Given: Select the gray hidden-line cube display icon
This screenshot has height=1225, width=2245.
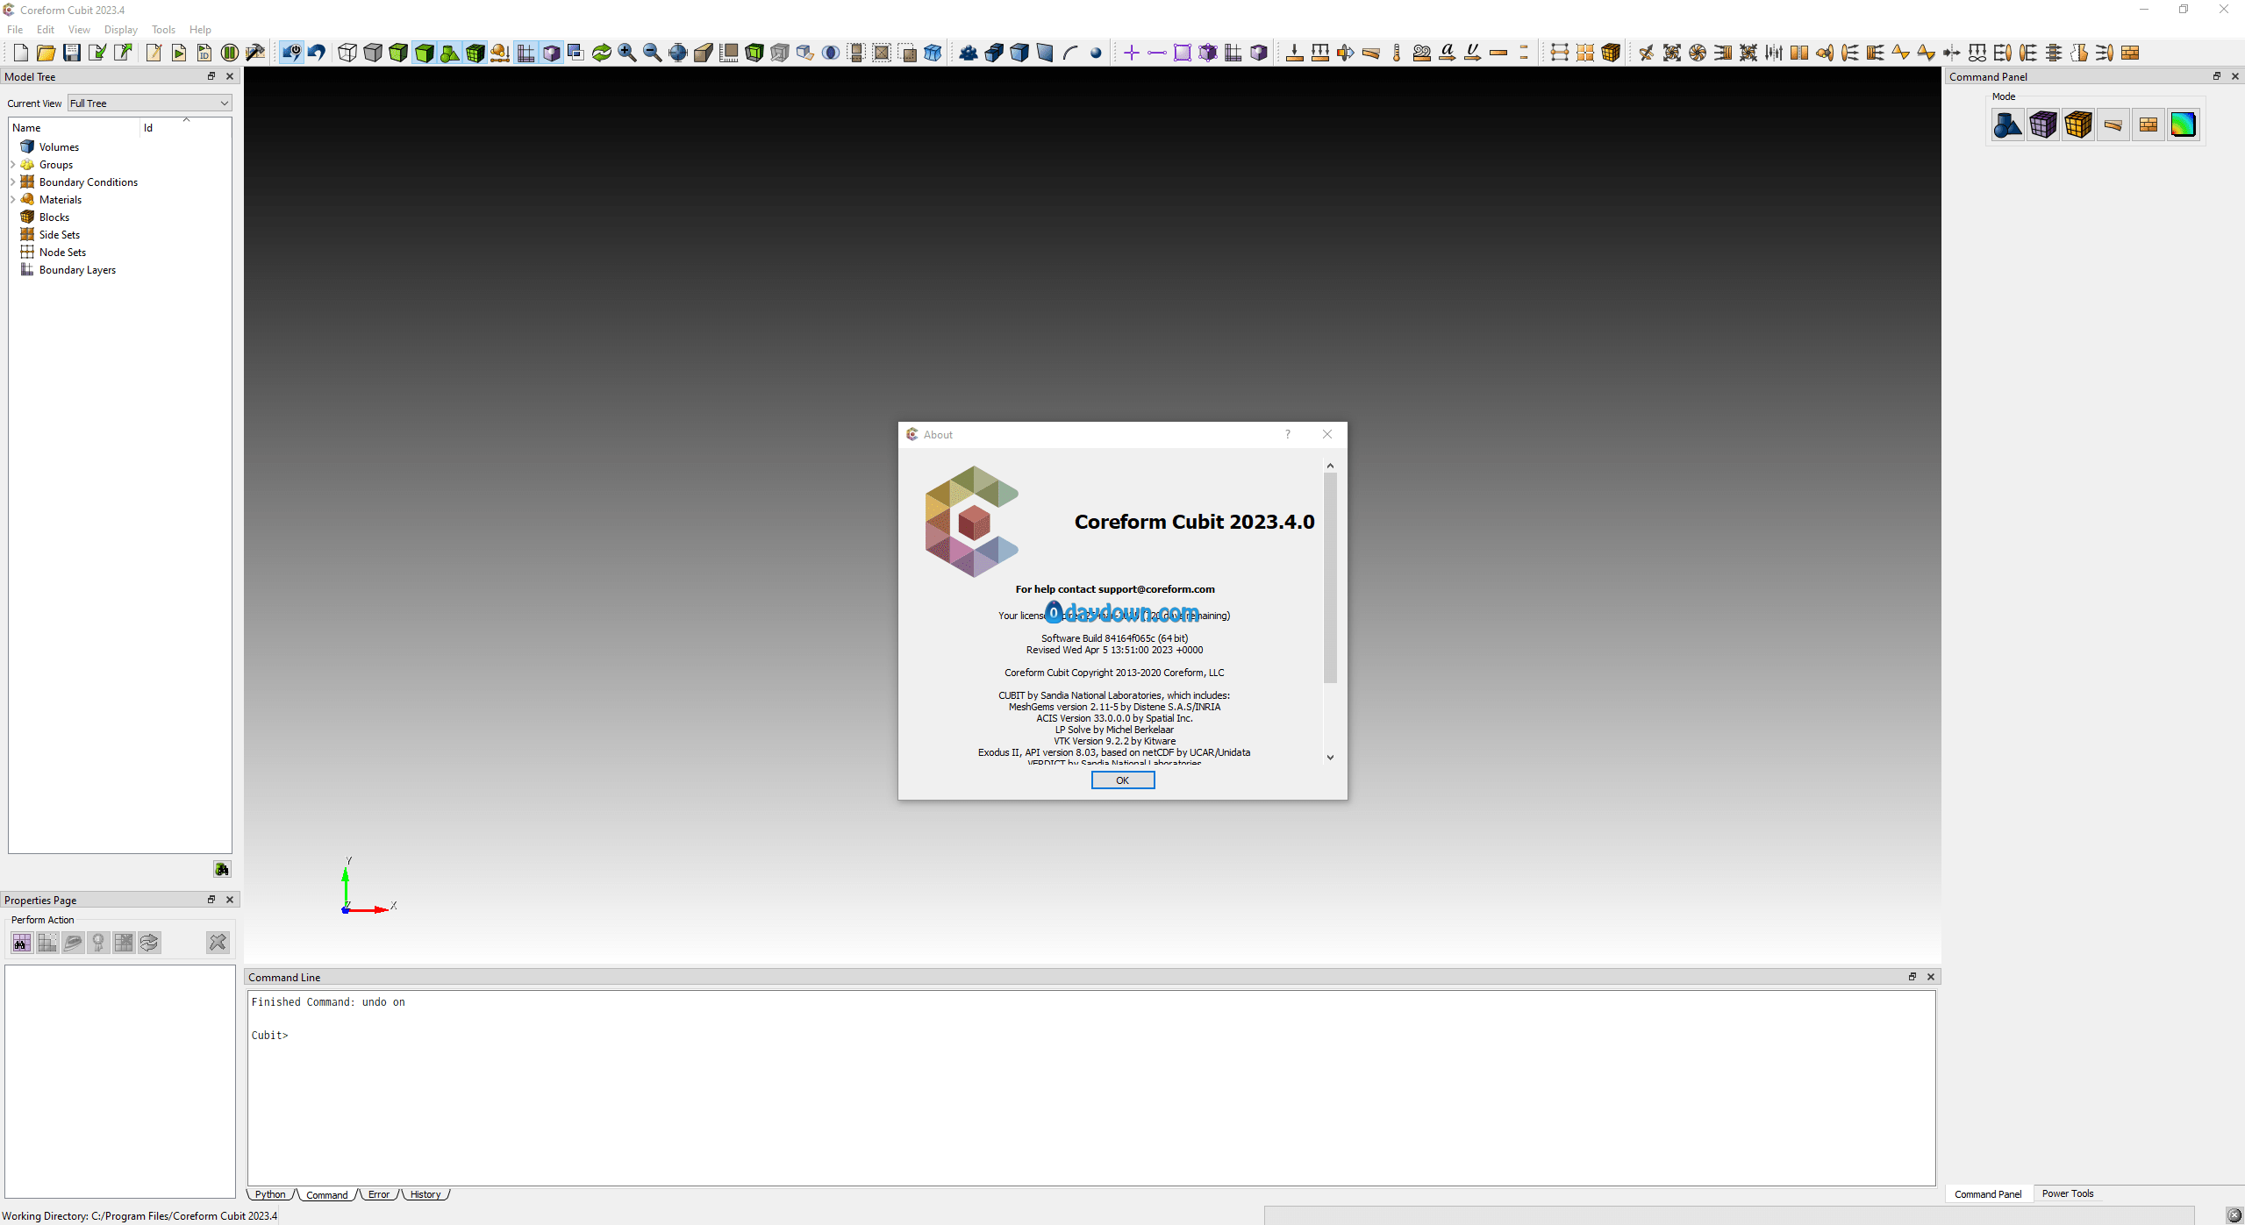Looking at the screenshot, I should tap(373, 53).
